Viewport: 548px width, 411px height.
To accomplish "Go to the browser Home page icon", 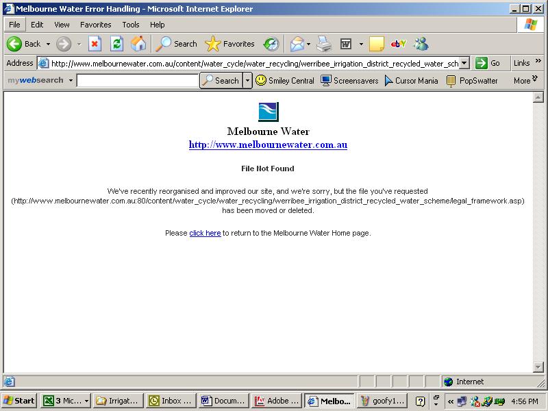I will pyautogui.click(x=138, y=44).
